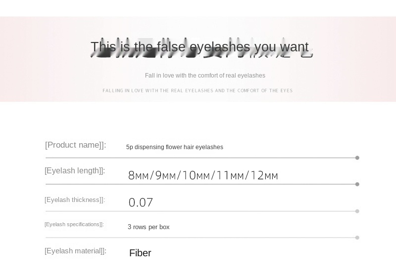Select the [Eyelash material] label
The width and height of the screenshot is (396, 280).
click(x=76, y=251)
